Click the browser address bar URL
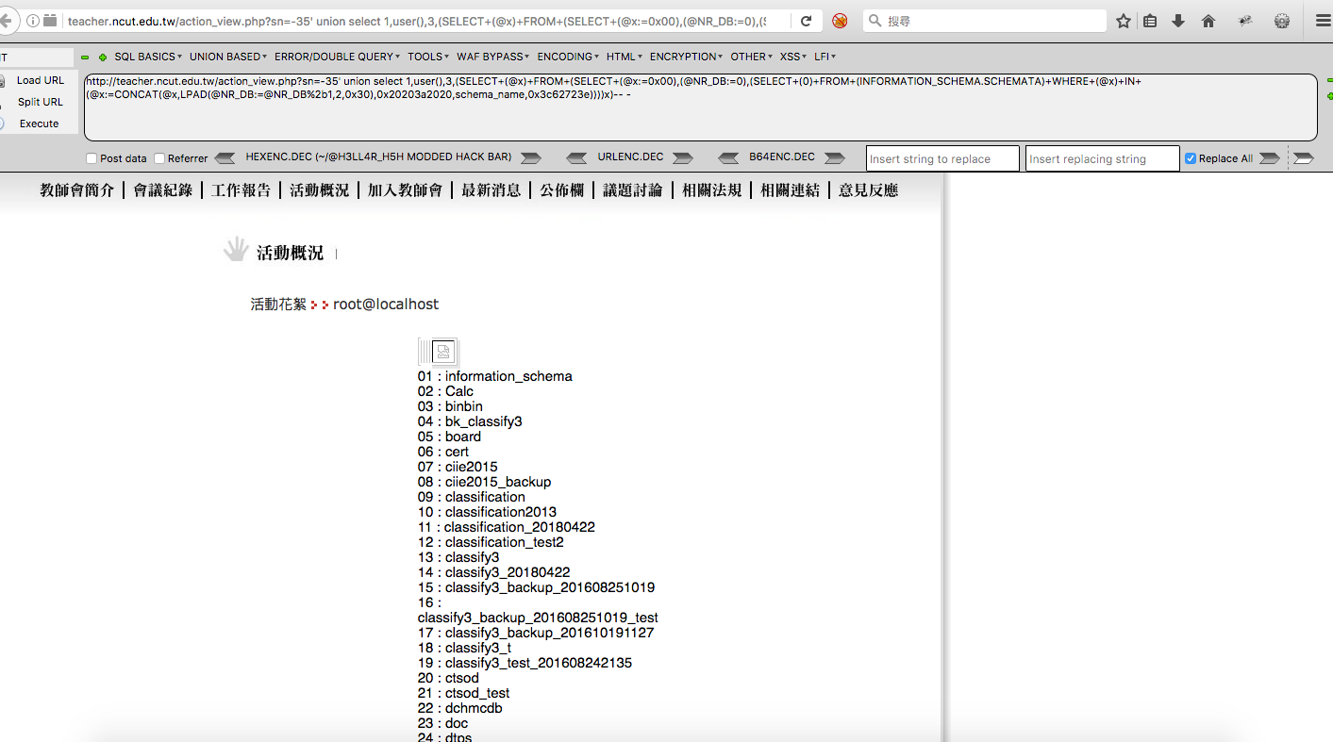Image resolution: width=1333 pixels, height=742 pixels. pyautogui.click(x=417, y=21)
